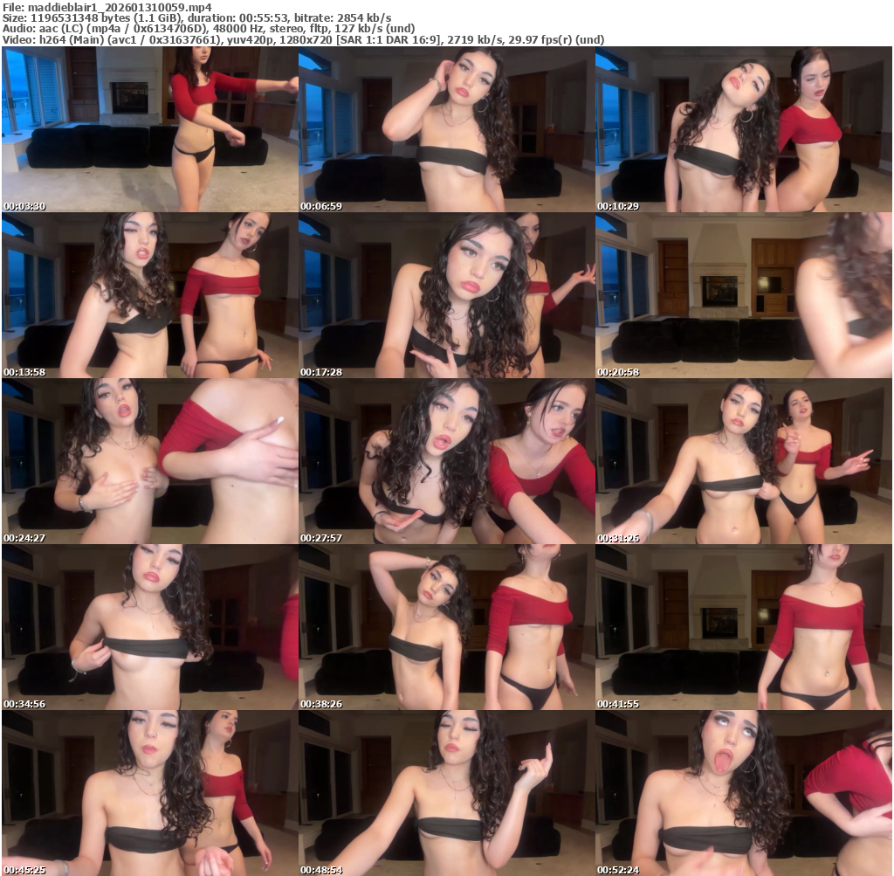
Task: Click the 00:03:30 timestamp label
Action: point(24,206)
